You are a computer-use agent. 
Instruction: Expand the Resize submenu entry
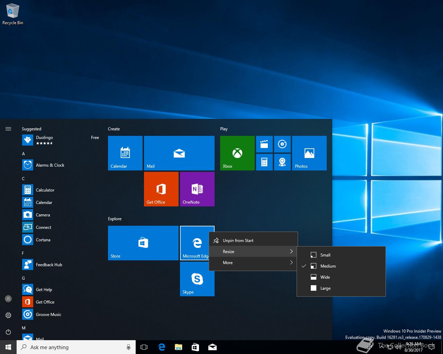(253, 252)
